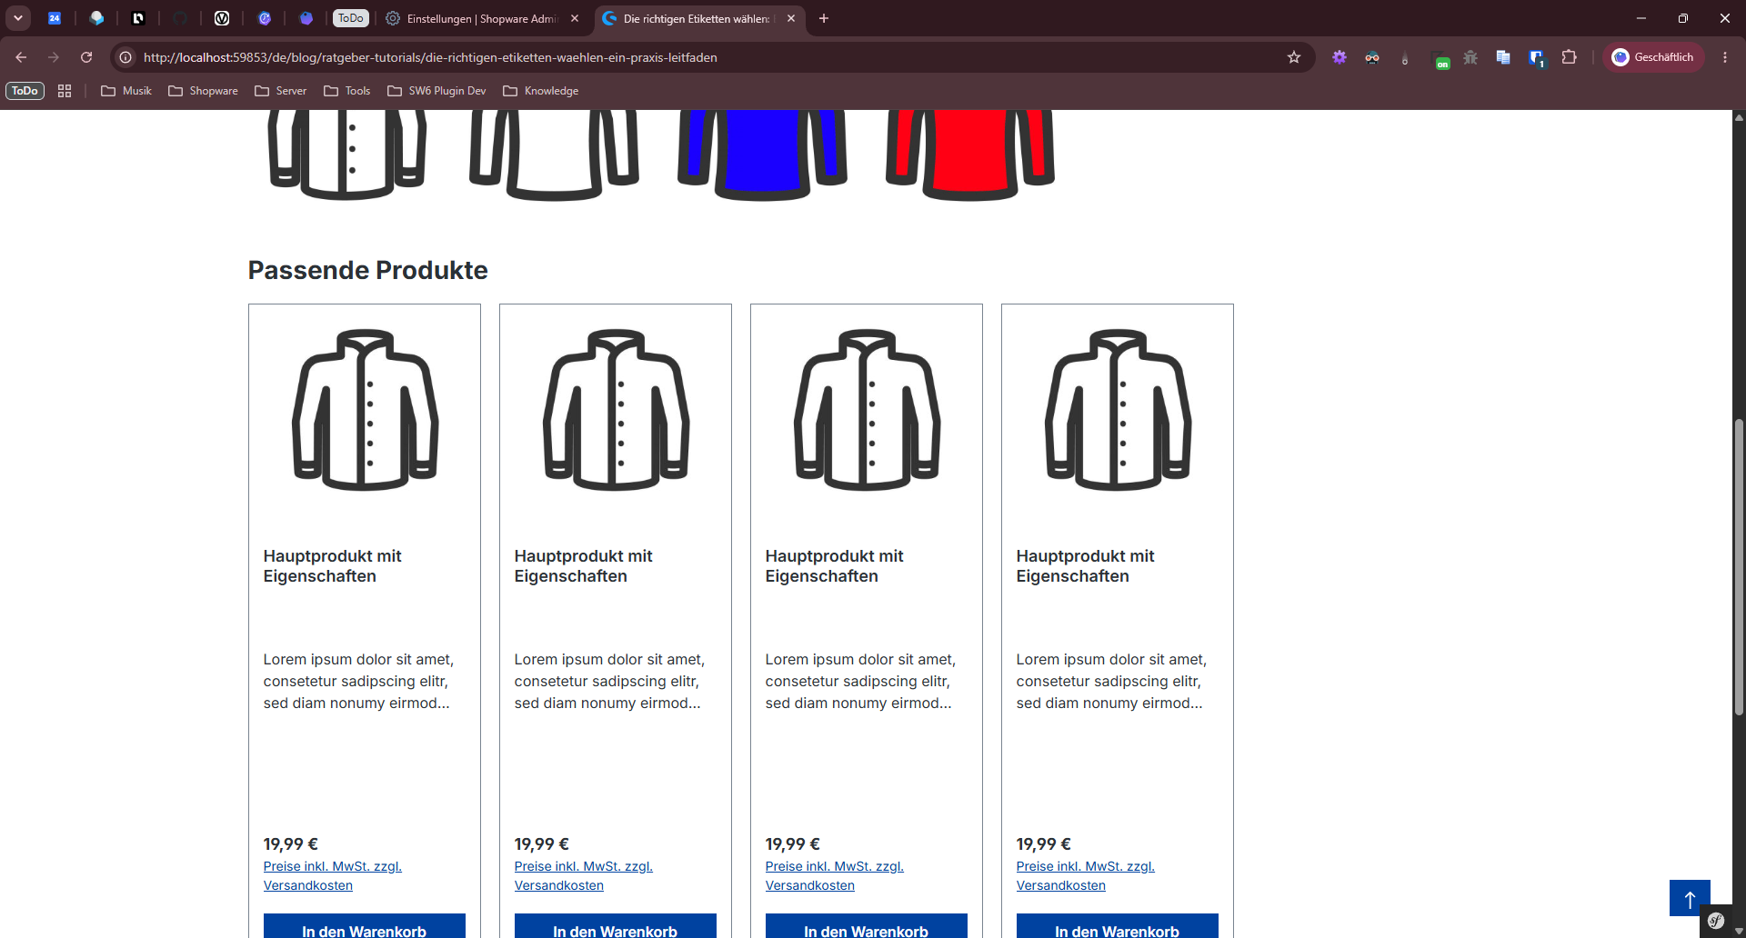Image resolution: width=1746 pixels, height=938 pixels.
Task: Click the red jacket image
Action: click(970, 155)
